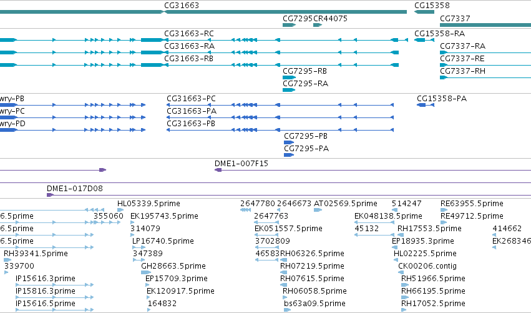The width and height of the screenshot is (531, 313).
Task: Select transcript CG7295-RB
Action: point(304,71)
